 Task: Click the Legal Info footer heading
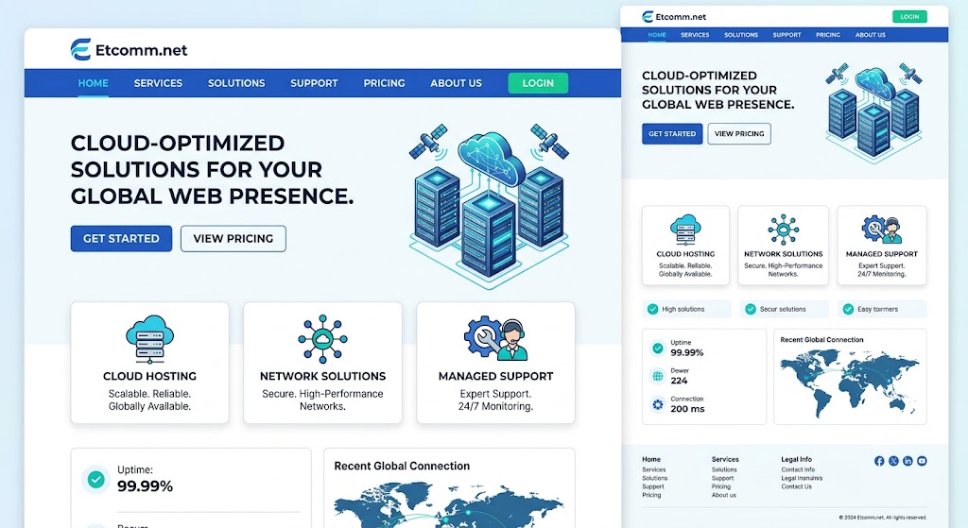(x=796, y=460)
